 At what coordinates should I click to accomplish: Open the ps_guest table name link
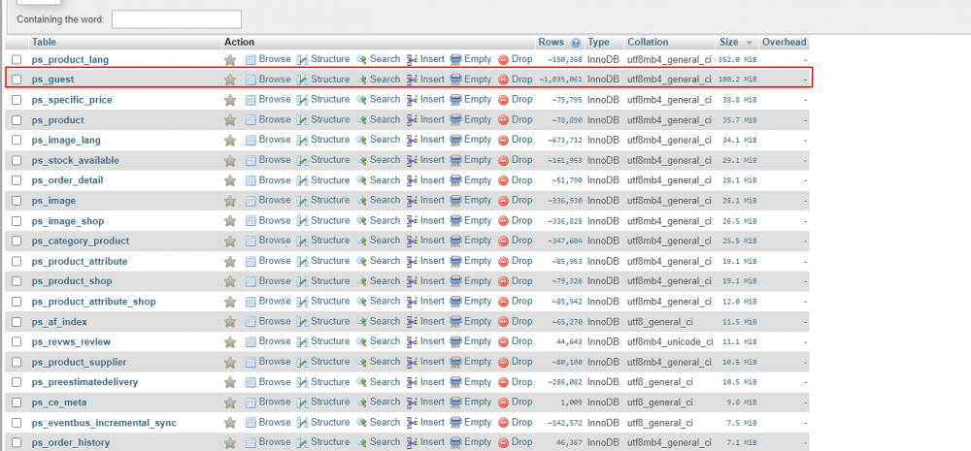[52, 80]
